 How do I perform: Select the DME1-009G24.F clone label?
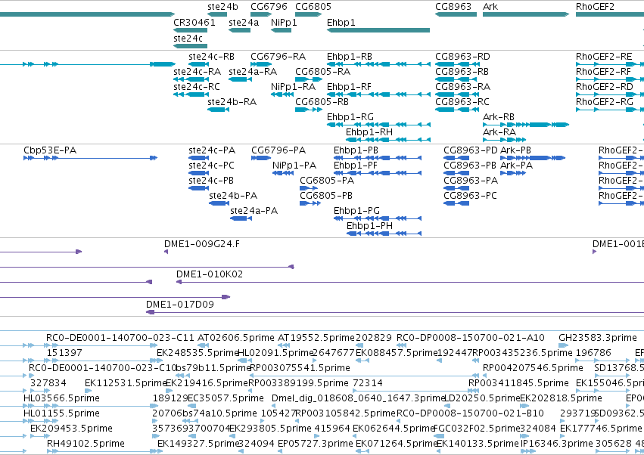tap(202, 245)
